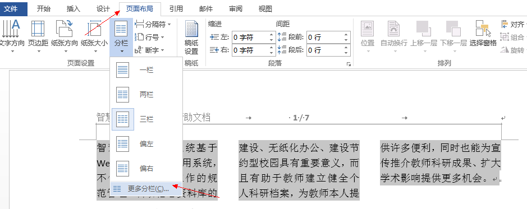Click the 位置 position button
This screenshot has width=527, height=209.
coord(368,37)
